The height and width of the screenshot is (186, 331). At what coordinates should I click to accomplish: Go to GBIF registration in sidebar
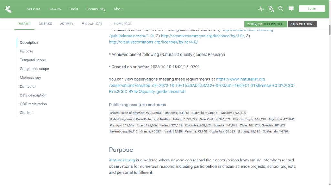click(x=33, y=104)
